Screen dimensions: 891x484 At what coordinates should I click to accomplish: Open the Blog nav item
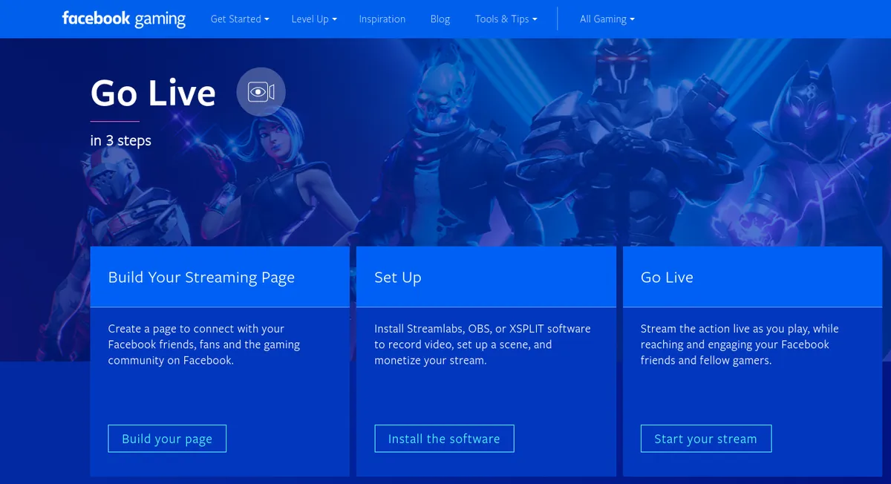pyautogui.click(x=440, y=19)
